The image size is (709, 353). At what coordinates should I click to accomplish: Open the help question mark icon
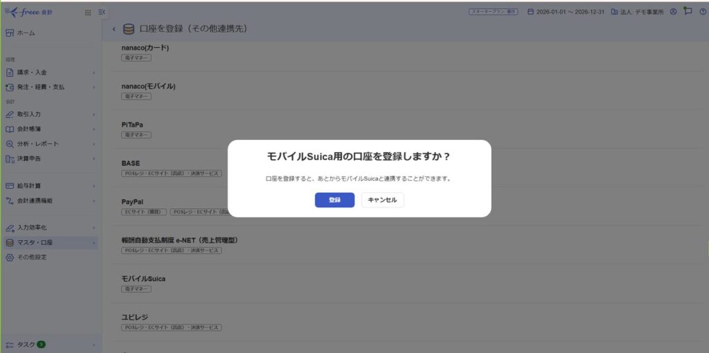(702, 12)
